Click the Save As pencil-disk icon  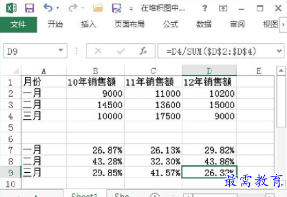coord(116,8)
